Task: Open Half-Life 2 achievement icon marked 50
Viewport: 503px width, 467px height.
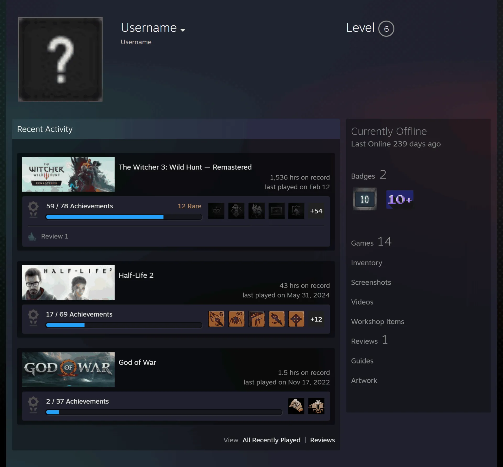Action: pos(236,319)
